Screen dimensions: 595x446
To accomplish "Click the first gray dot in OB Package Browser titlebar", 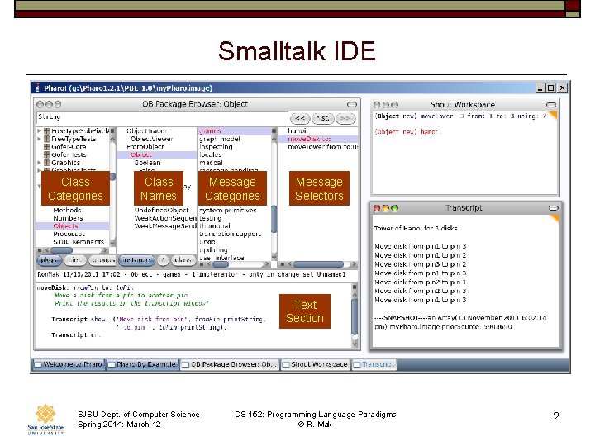I will [40, 104].
